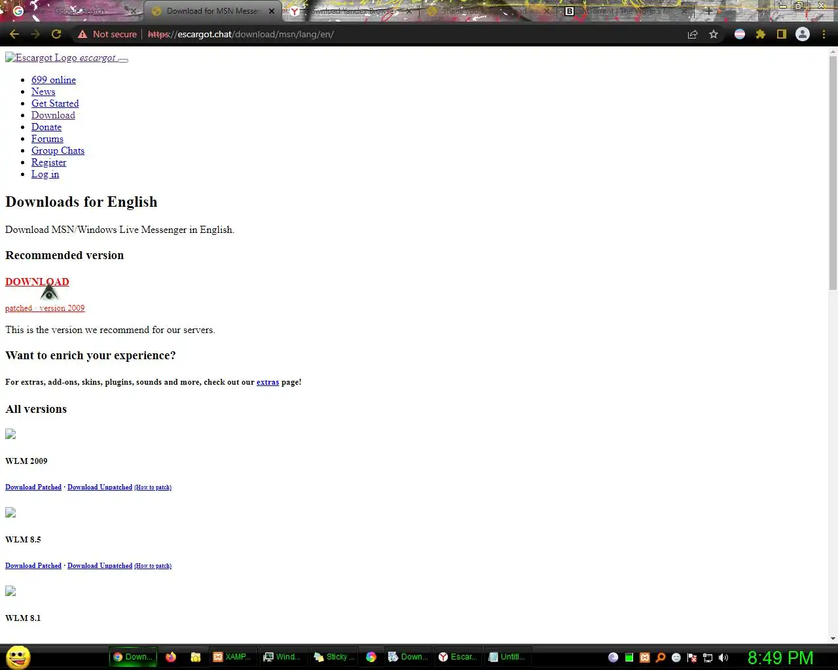Open the News link

[43, 92]
